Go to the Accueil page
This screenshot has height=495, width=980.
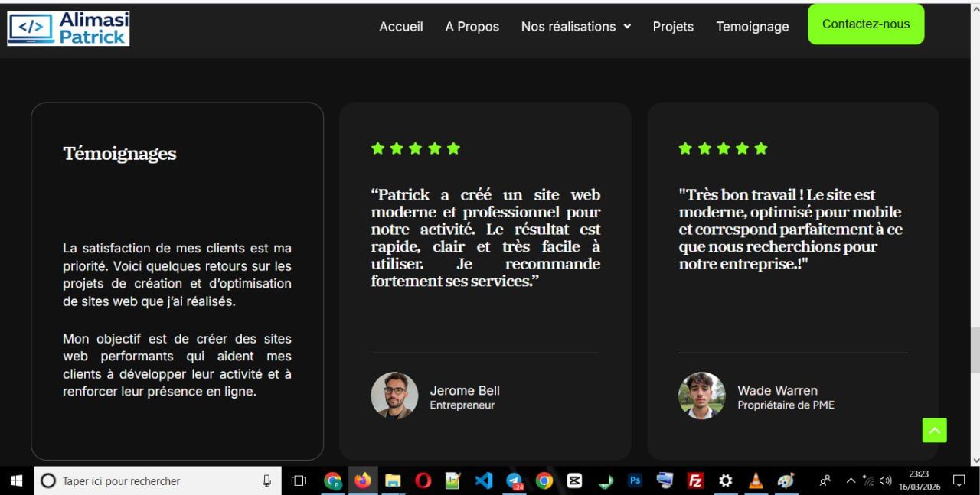[x=401, y=27]
